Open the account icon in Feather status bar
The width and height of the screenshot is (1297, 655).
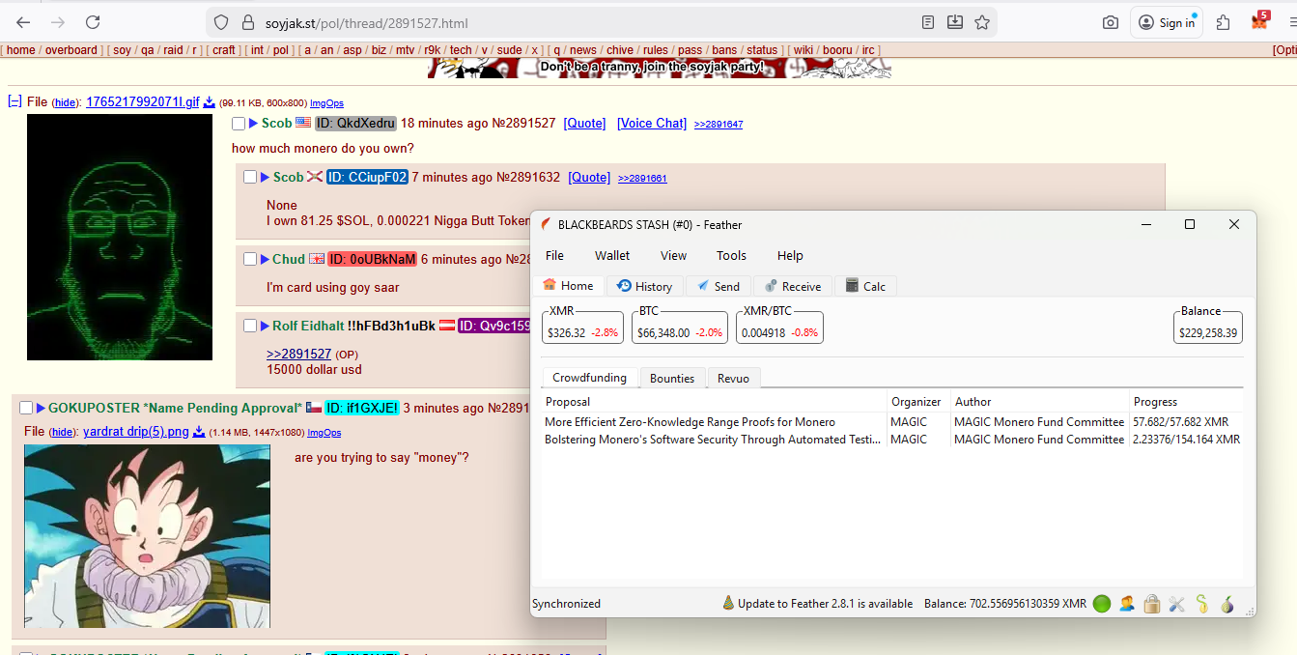pyautogui.click(x=1127, y=604)
